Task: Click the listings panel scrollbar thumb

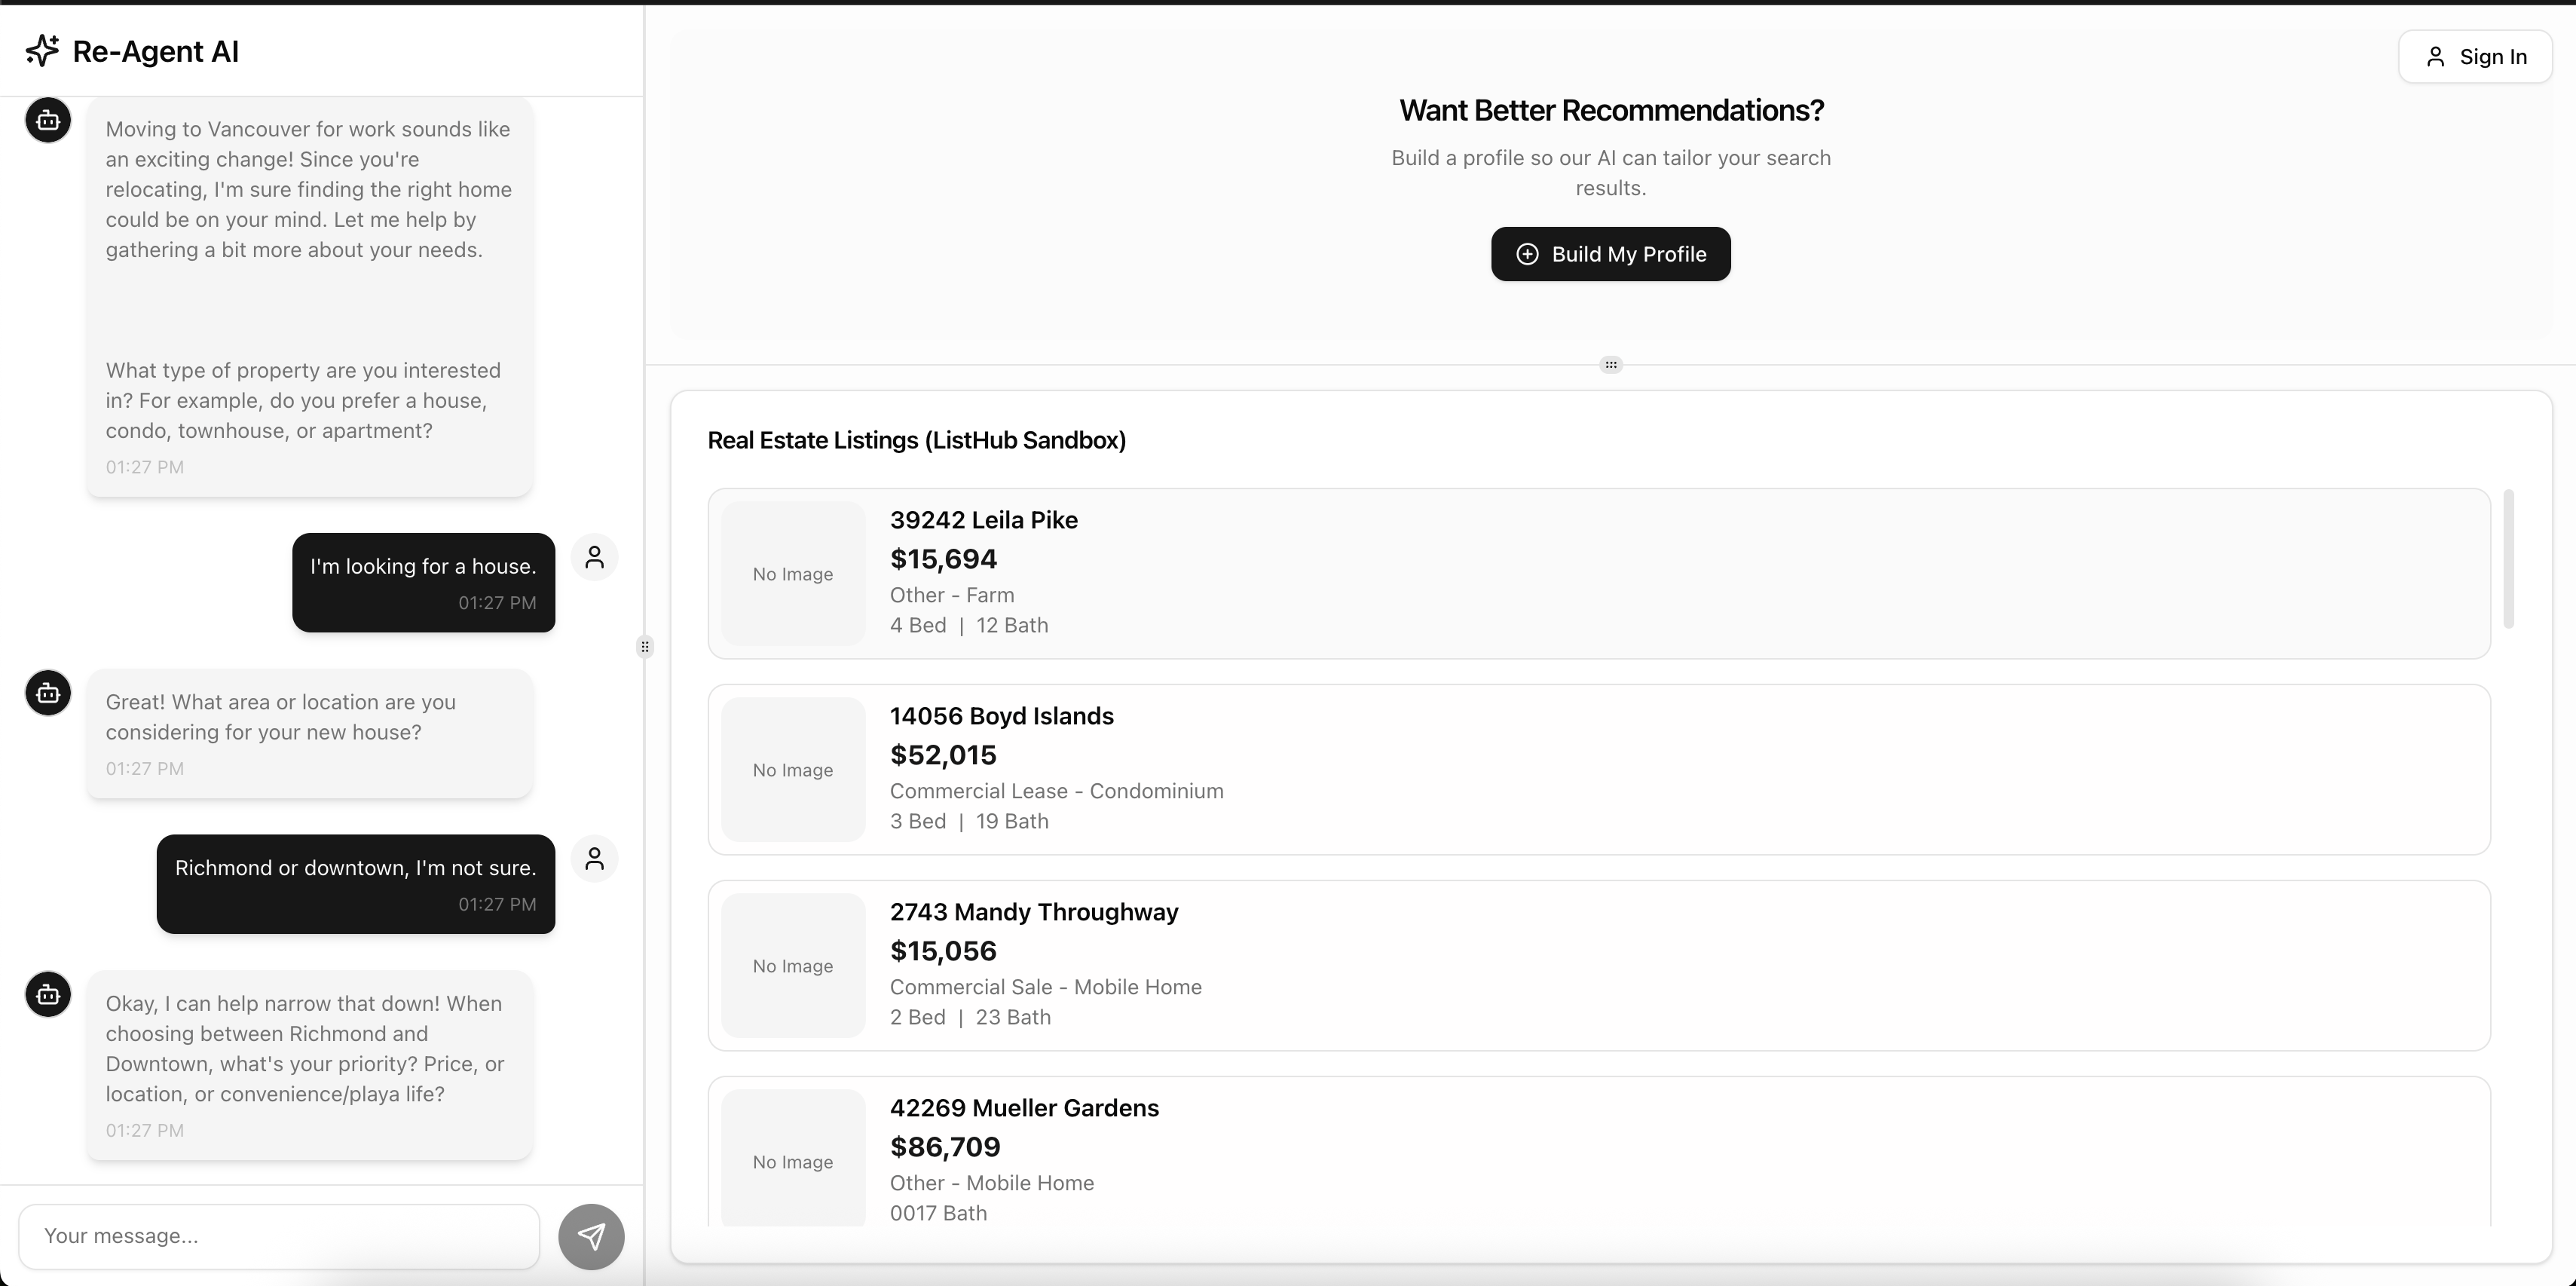Action: click(2508, 560)
